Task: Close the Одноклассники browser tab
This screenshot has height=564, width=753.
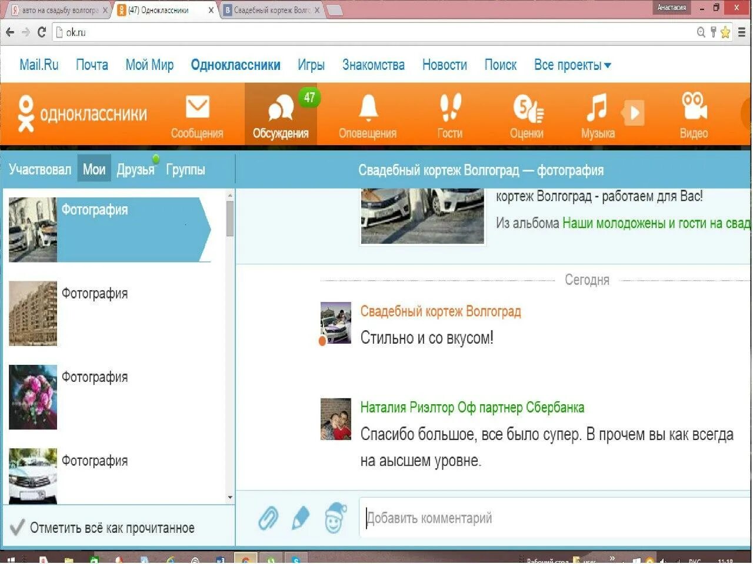Action: [211, 10]
